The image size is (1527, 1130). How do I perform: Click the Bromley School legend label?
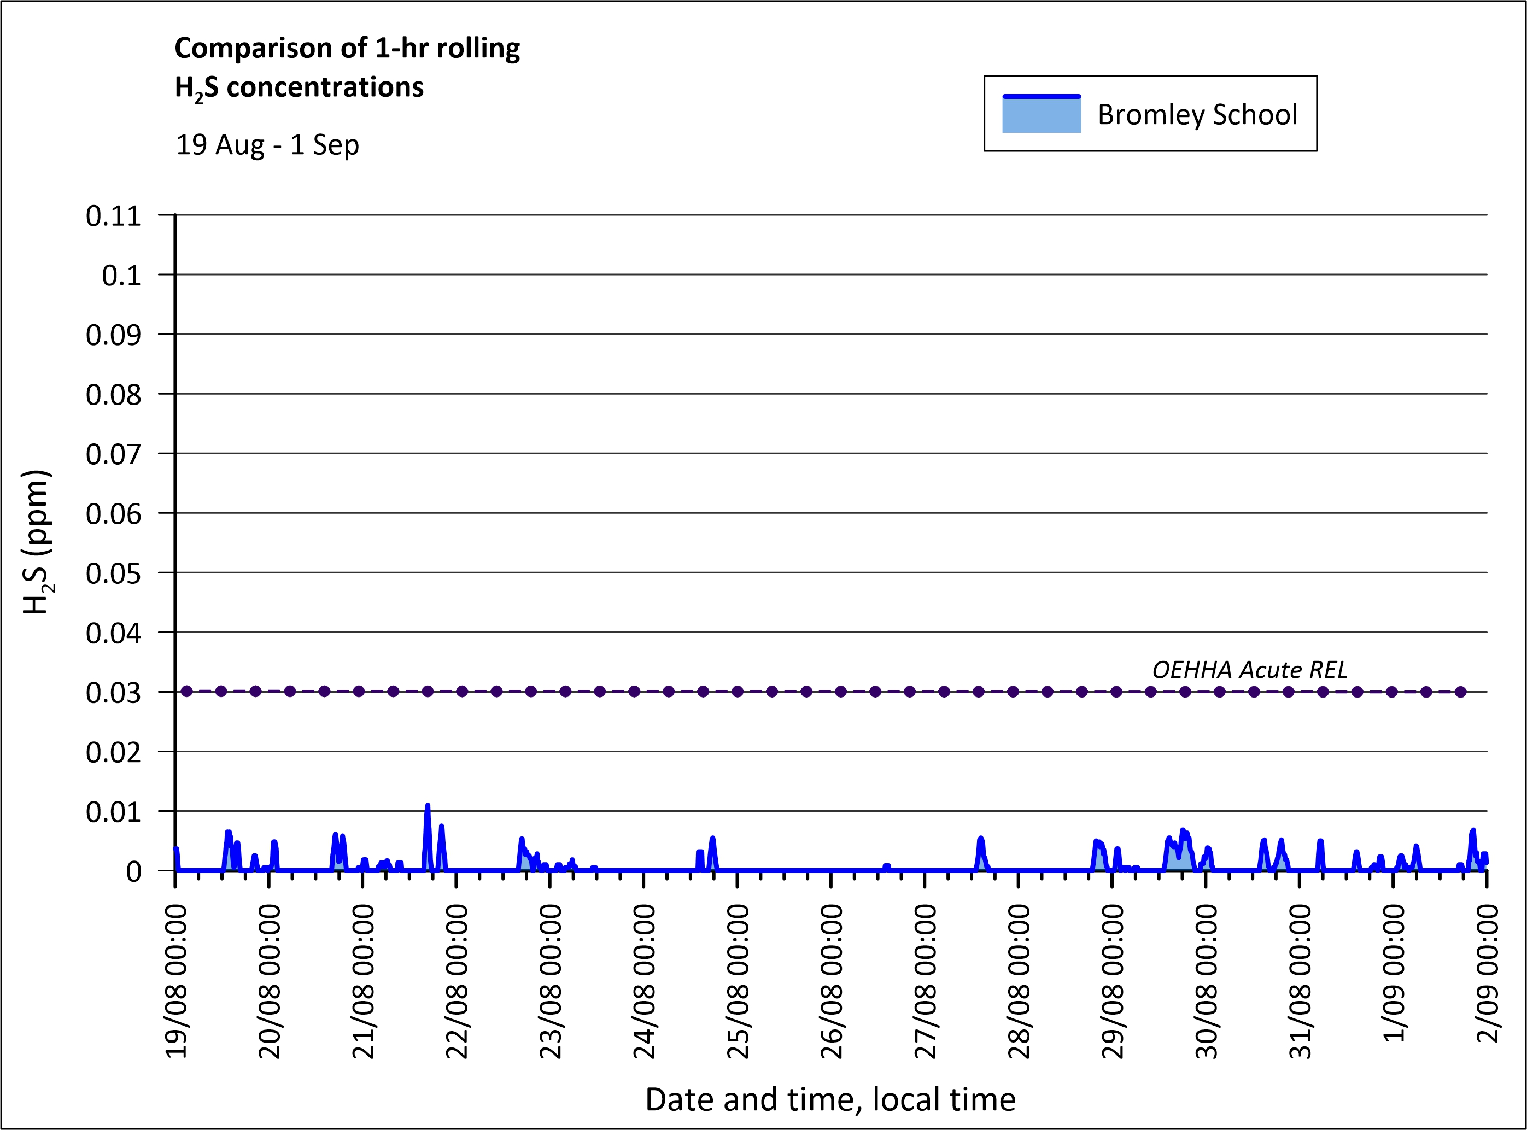click(x=1197, y=115)
